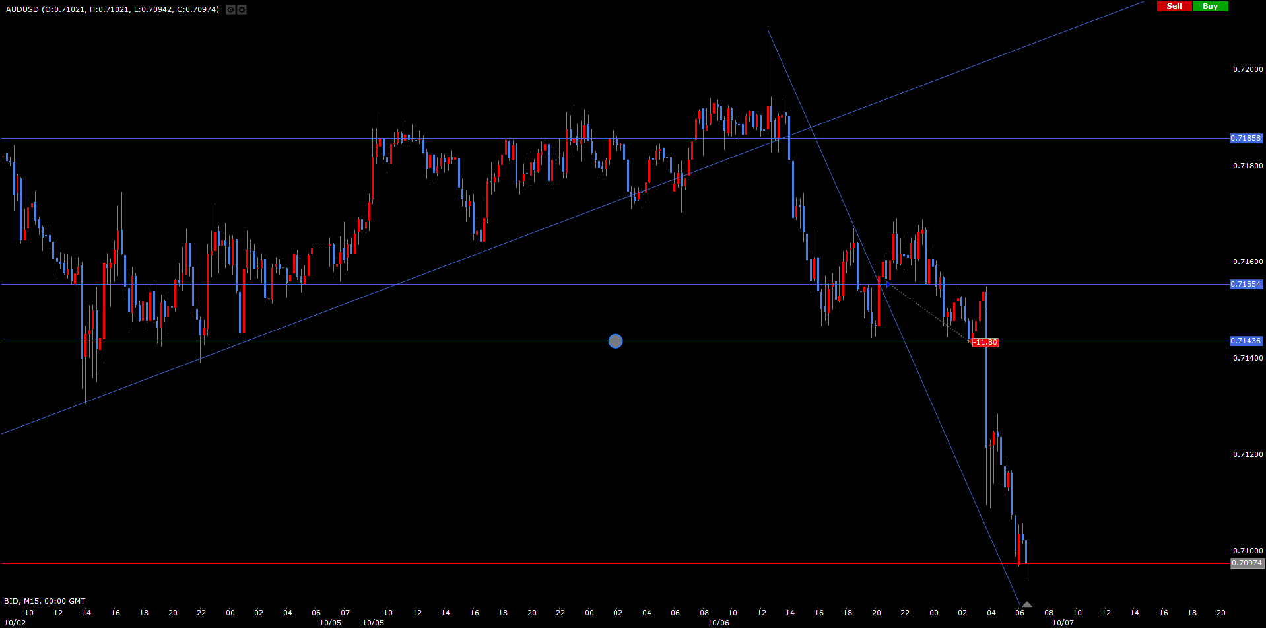Click the 0.71600 price axis tick
This screenshot has height=628, width=1266.
(x=1248, y=262)
